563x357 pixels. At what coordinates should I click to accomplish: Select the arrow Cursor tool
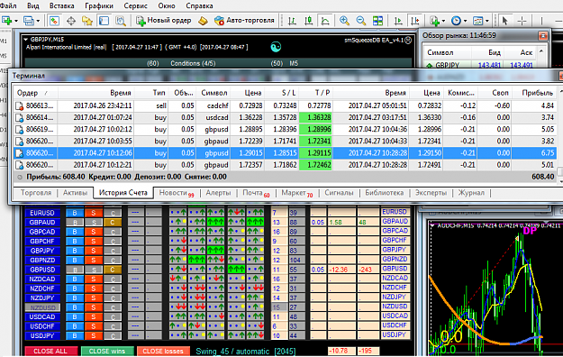[505, 21]
